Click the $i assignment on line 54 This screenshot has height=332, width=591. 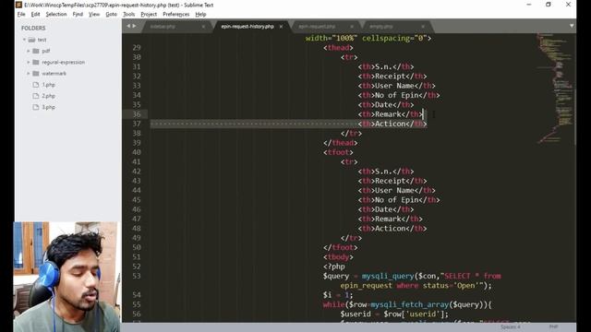click(x=338, y=295)
